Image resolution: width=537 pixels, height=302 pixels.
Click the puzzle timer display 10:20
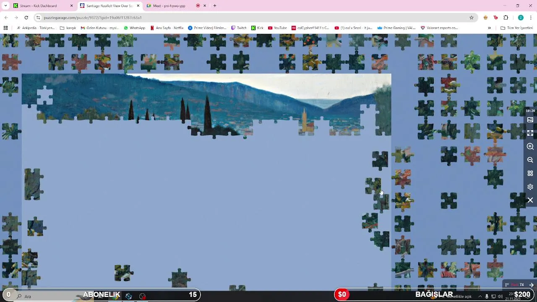530,111
